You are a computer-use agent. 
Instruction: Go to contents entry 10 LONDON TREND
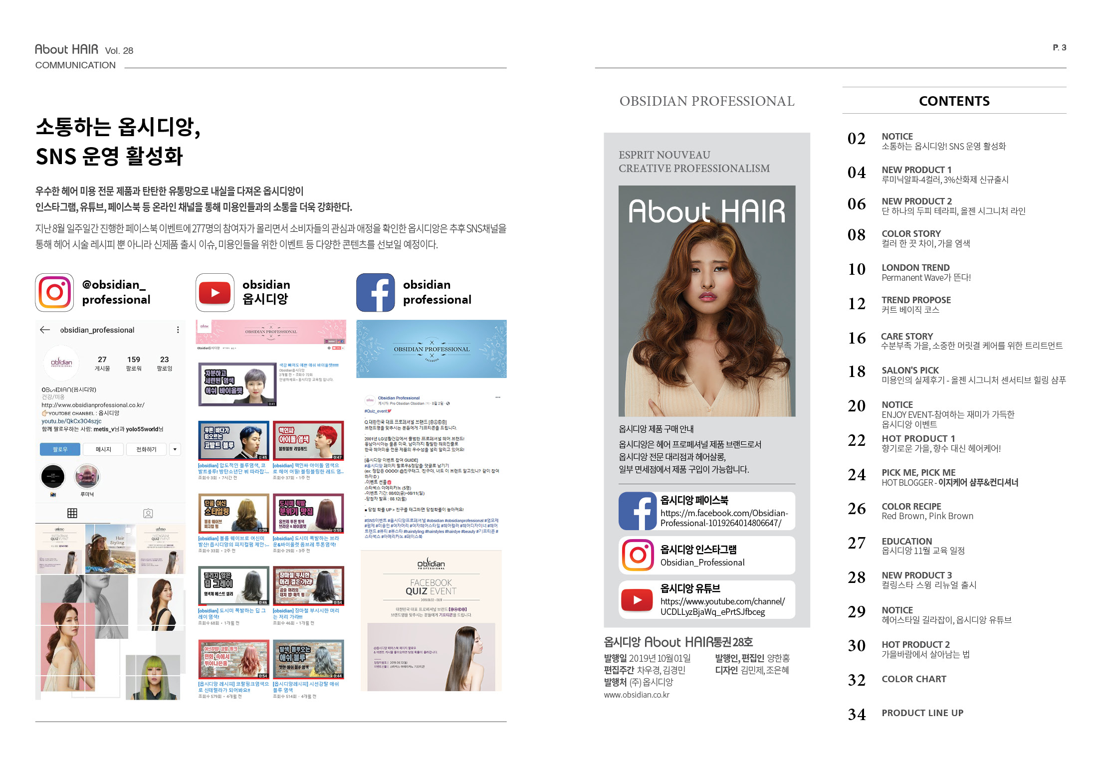tap(909, 272)
